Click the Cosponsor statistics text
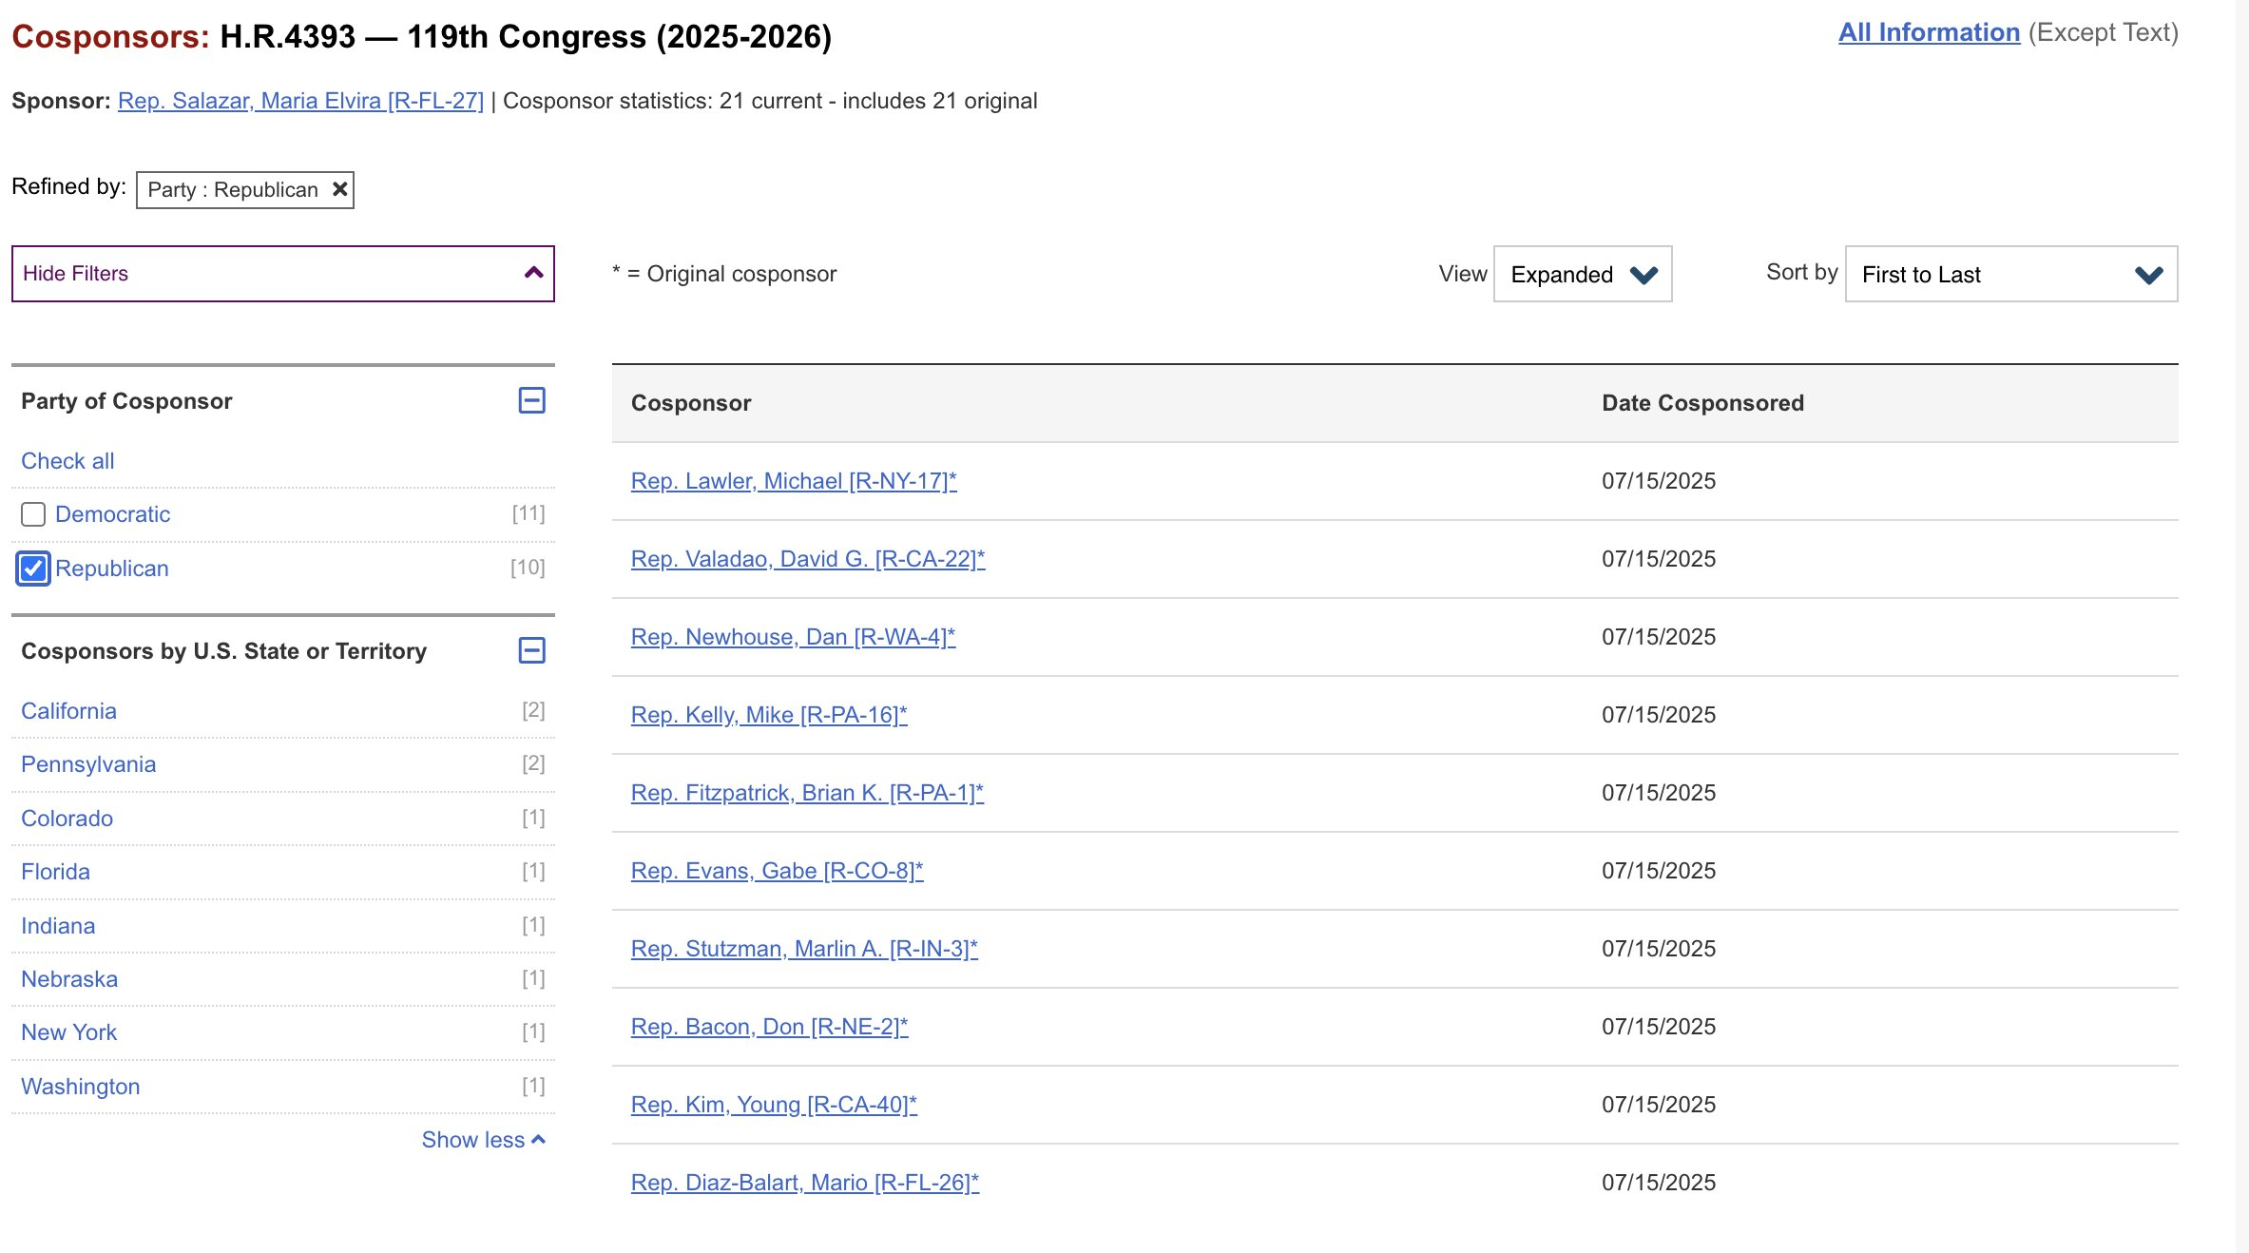Screen dimensions: 2249x1253 tap(770, 101)
